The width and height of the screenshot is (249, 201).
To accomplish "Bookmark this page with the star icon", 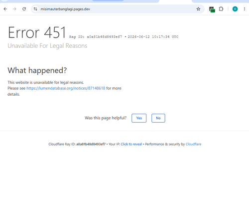I will (x=198, y=9).
